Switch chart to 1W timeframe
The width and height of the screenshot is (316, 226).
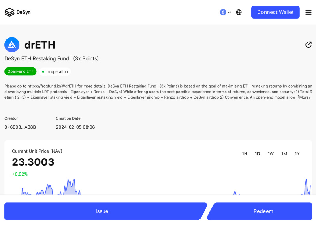pos(271,154)
